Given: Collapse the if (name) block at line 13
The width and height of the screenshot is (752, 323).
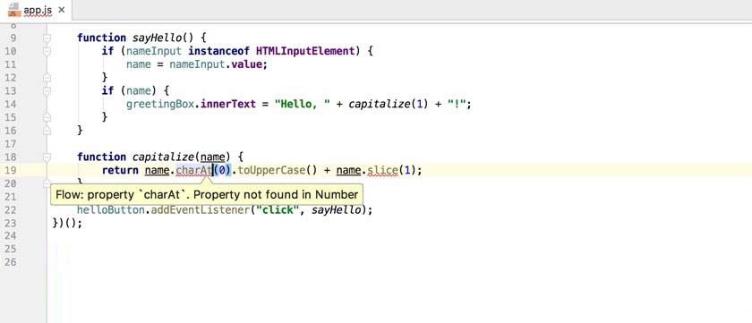Looking at the screenshot, I should click(47, 90).
